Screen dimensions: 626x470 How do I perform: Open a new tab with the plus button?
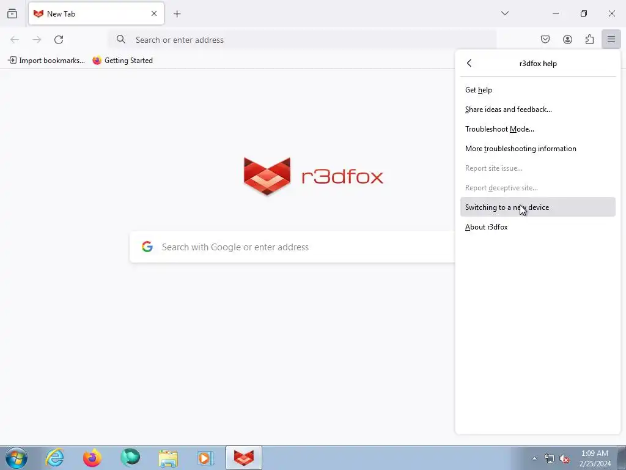[x=177, y=14]
